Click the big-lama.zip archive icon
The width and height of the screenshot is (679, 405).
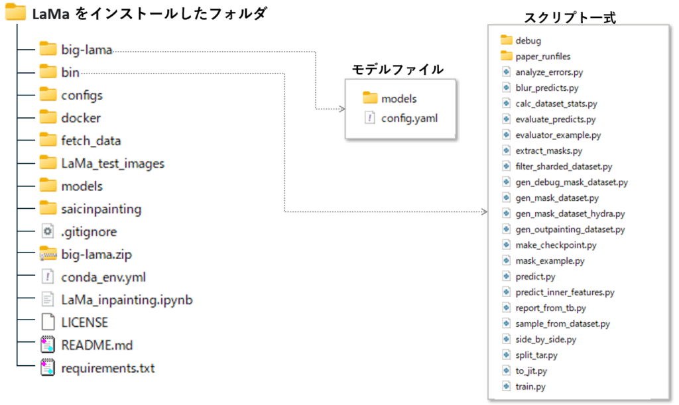coord(48,254)
